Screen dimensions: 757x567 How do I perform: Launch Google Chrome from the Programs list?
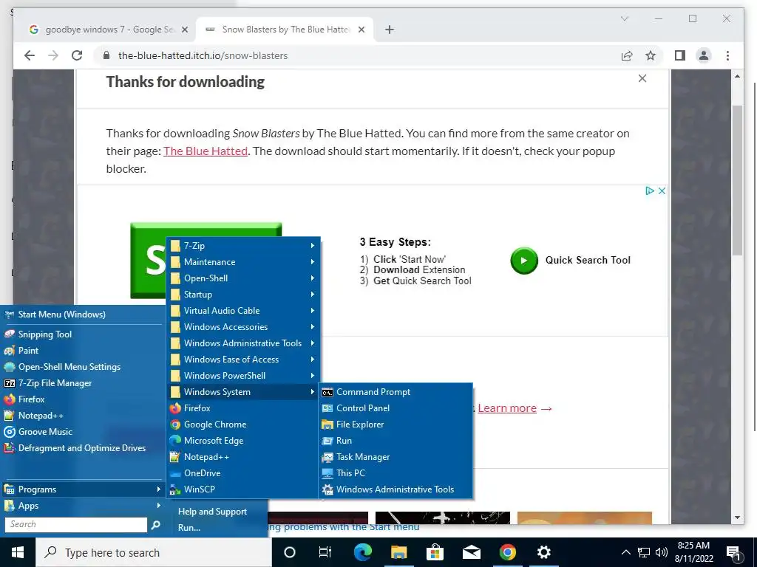pos(242,425)
